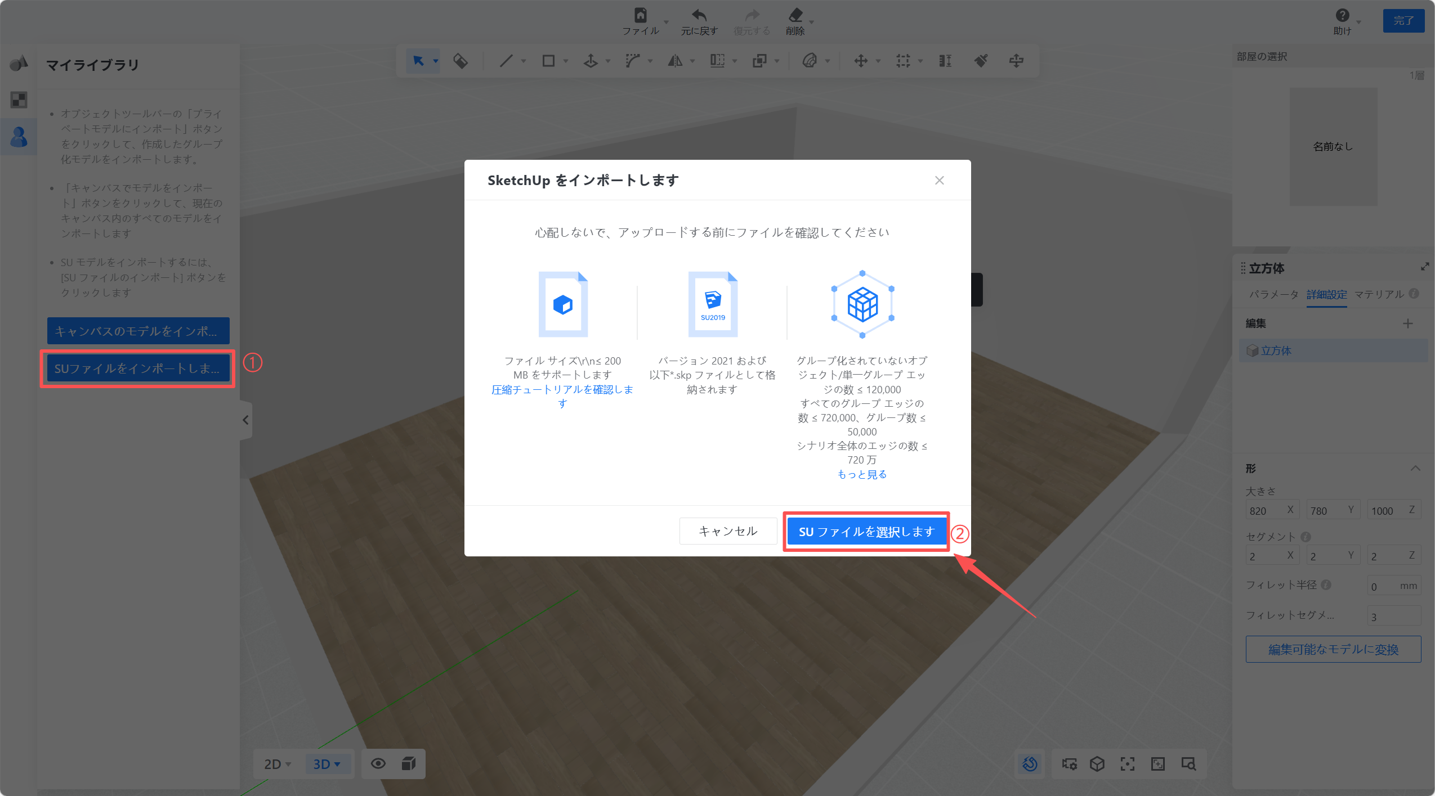Select the curved follow-path tool
Image resolution: width=1435 pixels, height=796 pixels.
point(633,61)
